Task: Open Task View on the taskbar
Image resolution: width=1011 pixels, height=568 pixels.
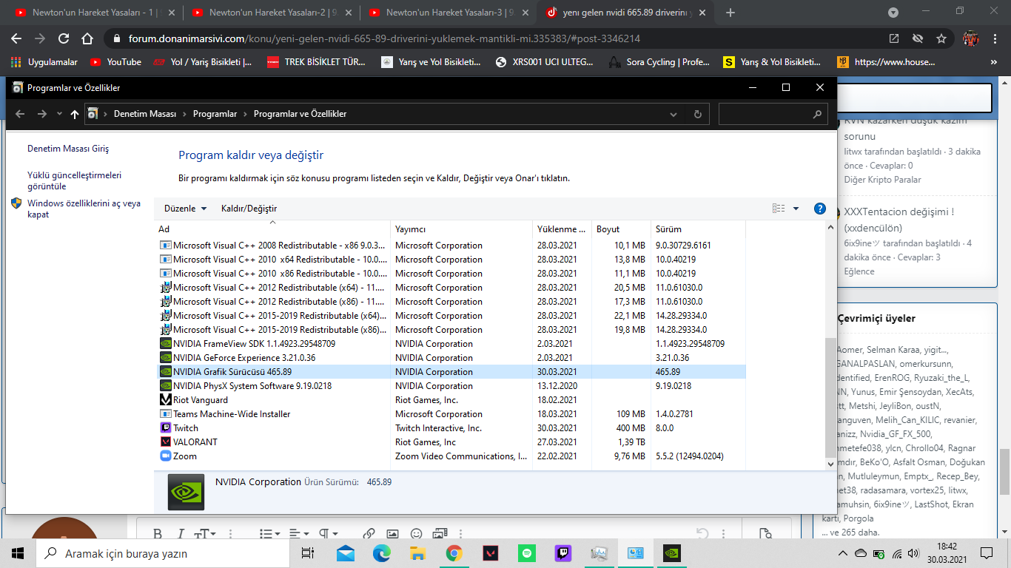Action: (x=307, y=553)
